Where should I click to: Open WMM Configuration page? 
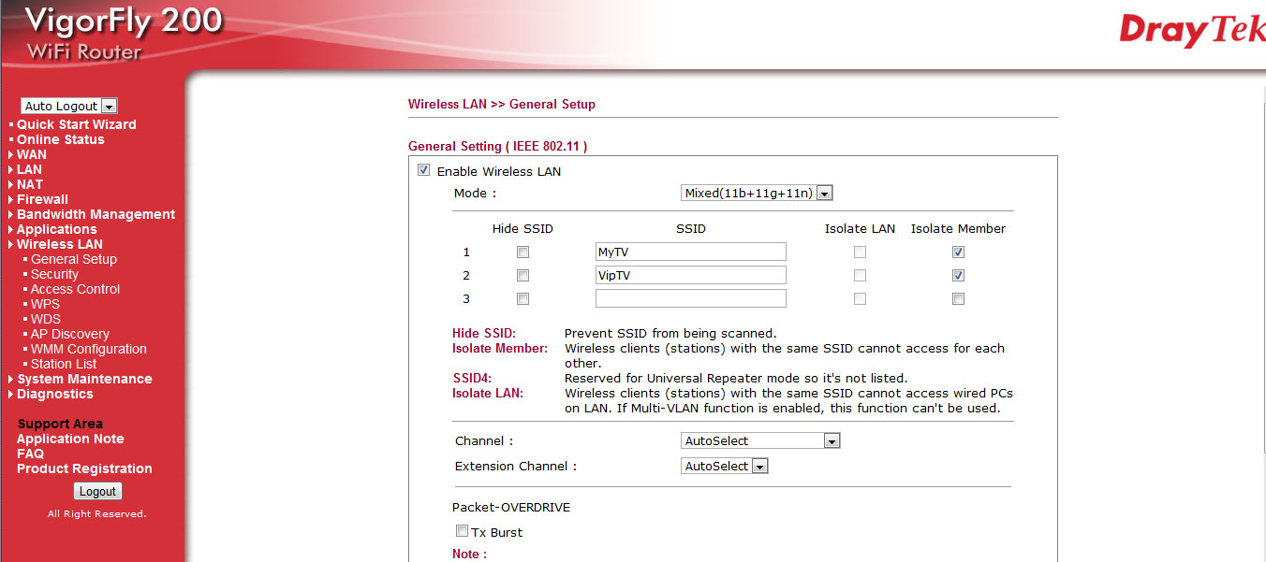(88, 349)
